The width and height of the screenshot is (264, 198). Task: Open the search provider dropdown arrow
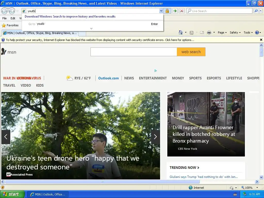(x=261, y=11)
